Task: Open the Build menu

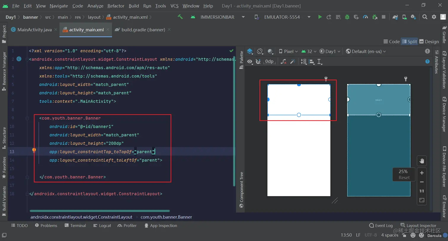Action: pos(134,6)
